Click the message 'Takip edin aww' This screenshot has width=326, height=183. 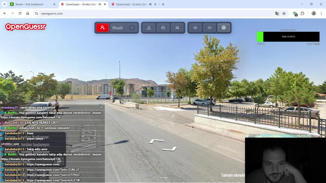tap(37, 149)
